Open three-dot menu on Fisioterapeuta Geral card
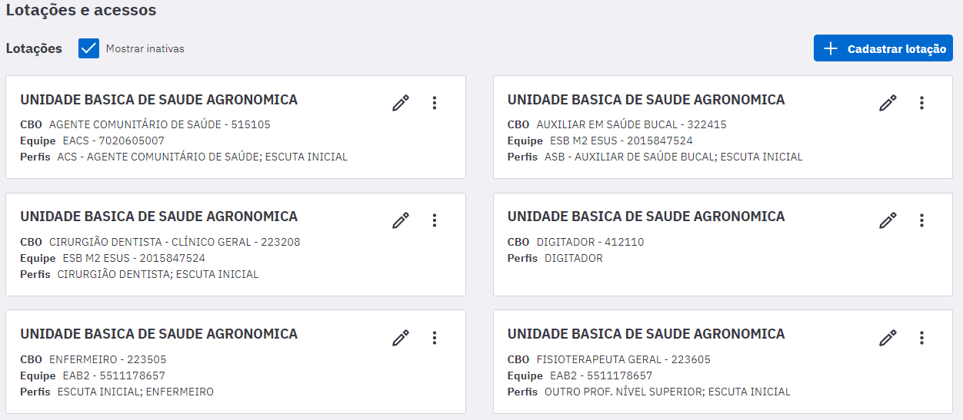 922,338
